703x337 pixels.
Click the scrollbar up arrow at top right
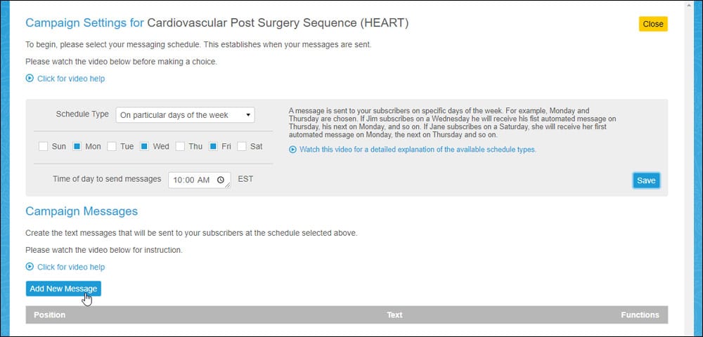pos(690,4)
